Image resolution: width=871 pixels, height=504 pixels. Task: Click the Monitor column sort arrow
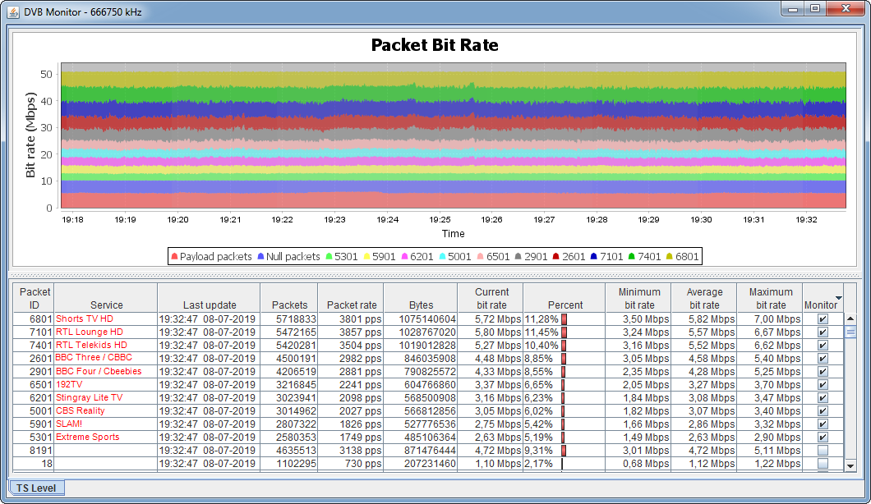coord(838,298)
